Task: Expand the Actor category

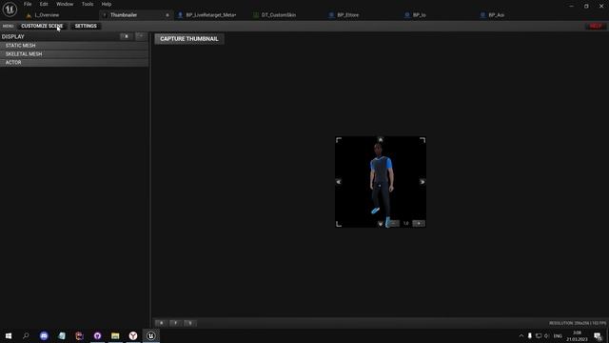Action: click(x=74, y=62)
